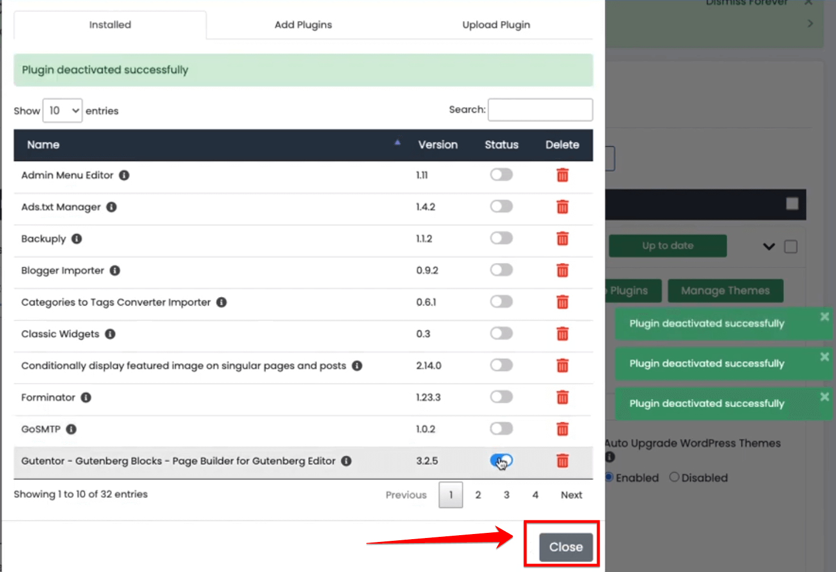Click trash icon for GoSMTP

pos(562,429)
